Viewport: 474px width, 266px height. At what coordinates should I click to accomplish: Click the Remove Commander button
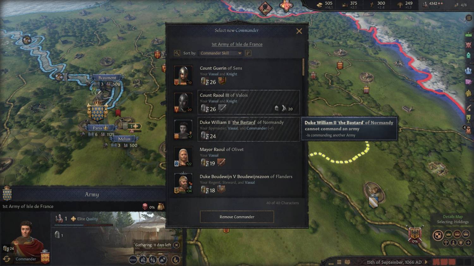(237, 217)
